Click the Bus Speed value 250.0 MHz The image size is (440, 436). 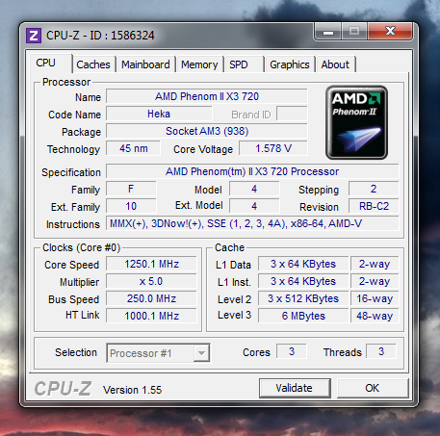click(x=151, y=298)
